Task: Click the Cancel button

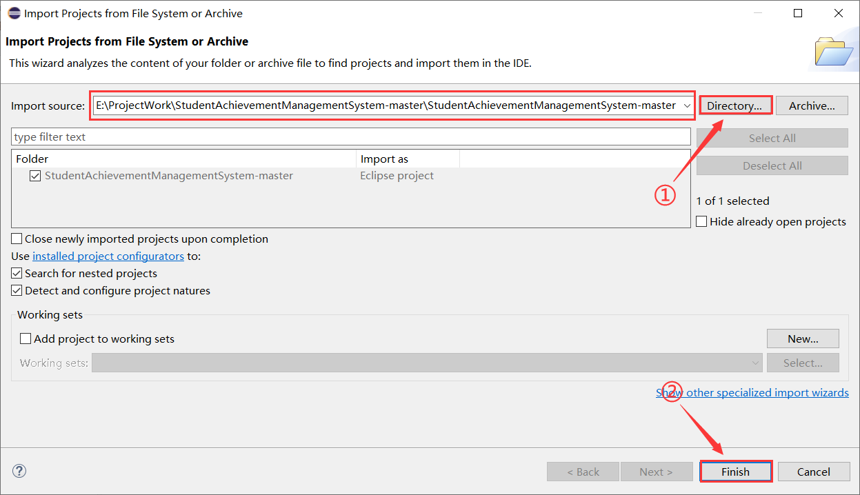Action: [x=814, y=472]
